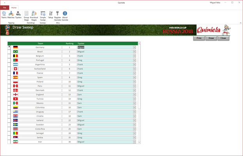The image size is (243, 156).
Task: Click the Tunisia ranking field showing 14
Action: click(69, 99)
